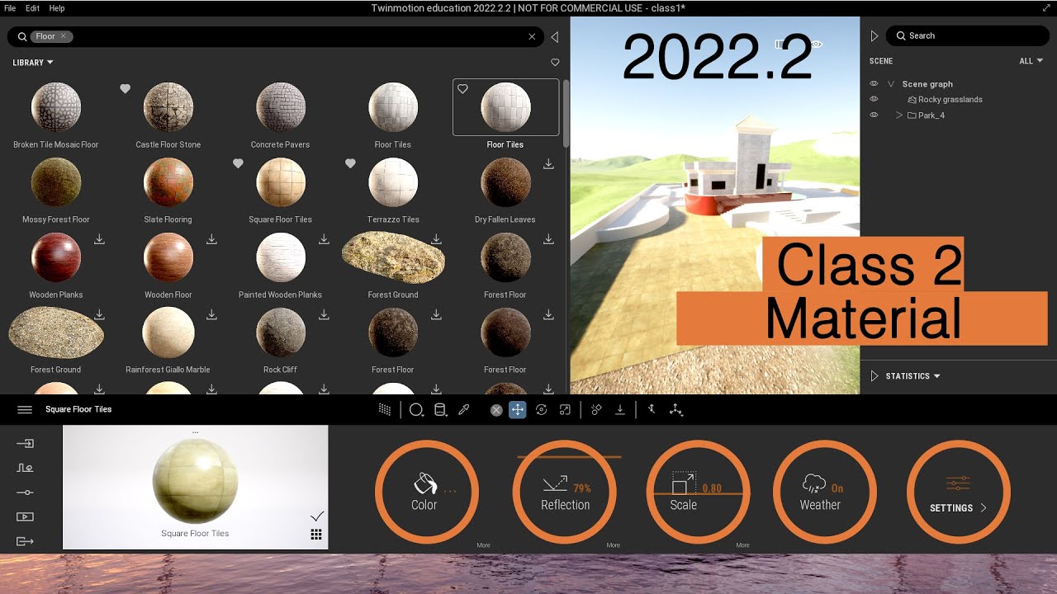Download the Rock Cliff material
1057x594 pixels.
(x=324, y=314)
